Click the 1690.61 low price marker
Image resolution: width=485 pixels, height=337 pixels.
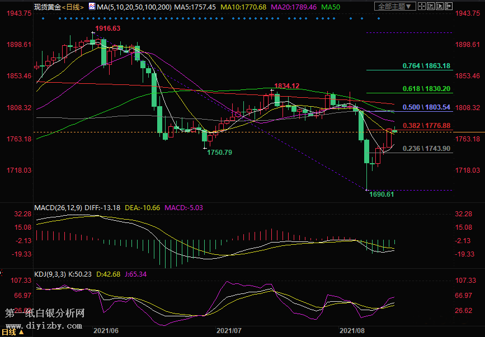click(x=382, y=194)
